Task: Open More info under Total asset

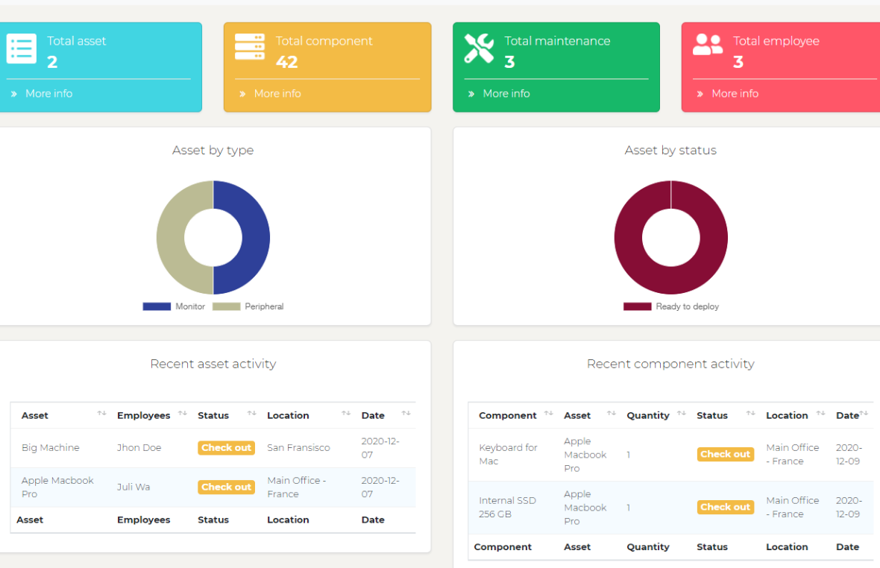Action: point(48,93)
